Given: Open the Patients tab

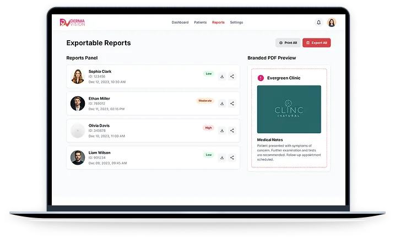Looking at the screenshot, I should pyautogui.click(x=201, y=23).
